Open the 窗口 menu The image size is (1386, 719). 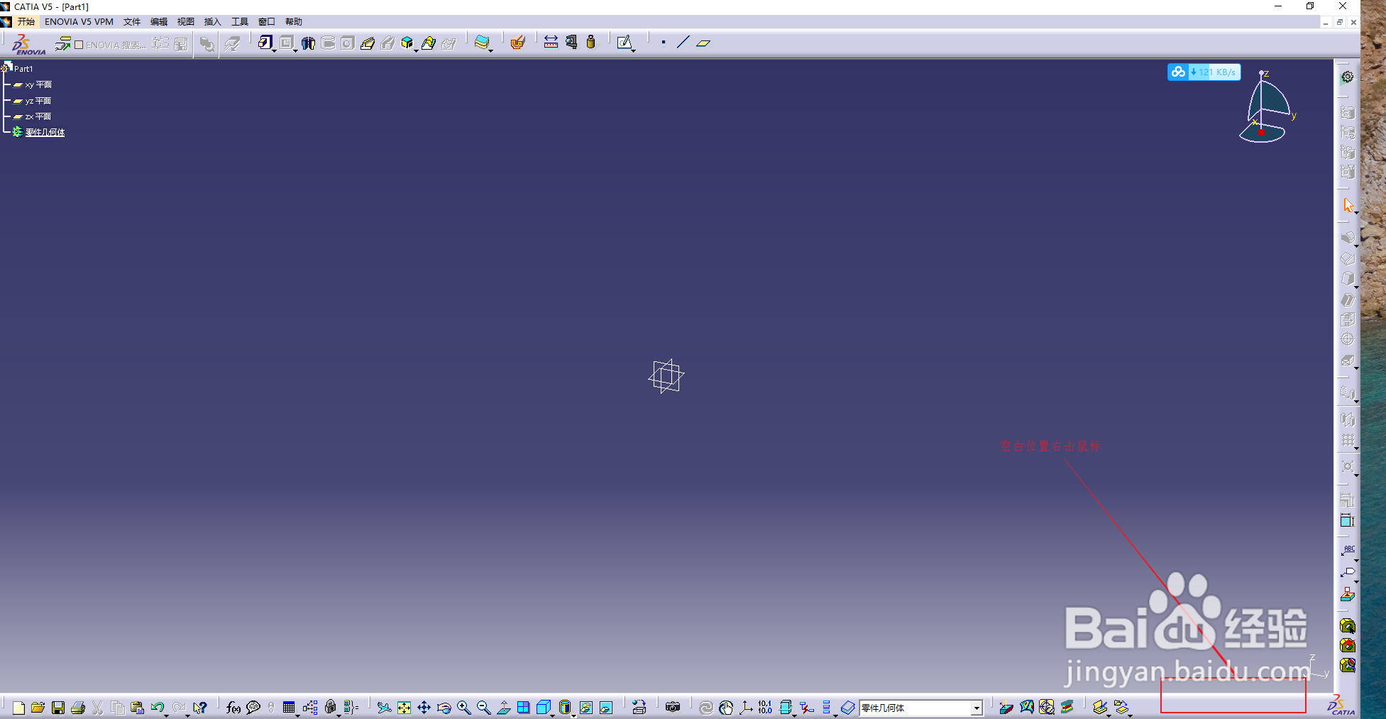pyautogui.click(x=267, y=22)
